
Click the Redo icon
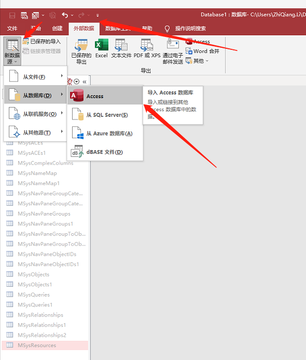tap(81, 15)
